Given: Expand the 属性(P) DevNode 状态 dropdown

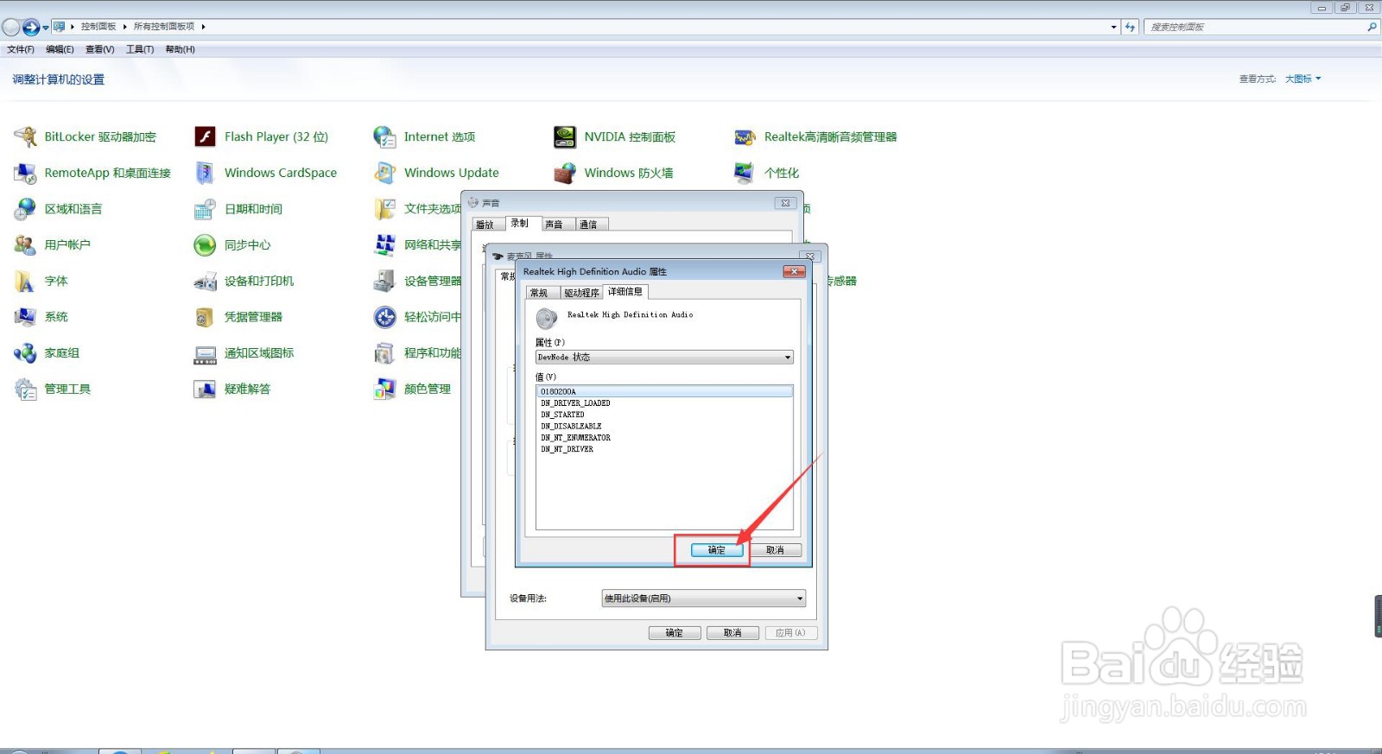Looking at the screenshot, I should (664, 357).
